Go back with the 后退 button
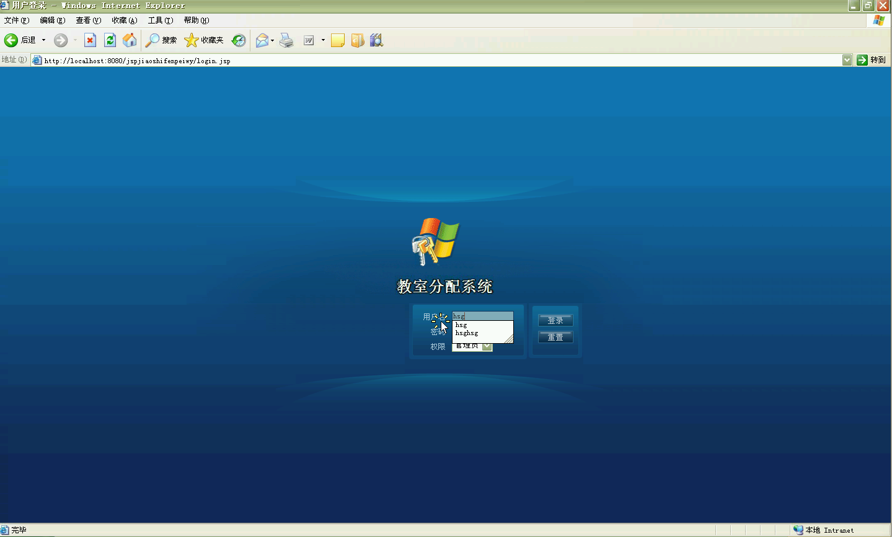This screenshot has height=537, width=892. pos(20,40)
